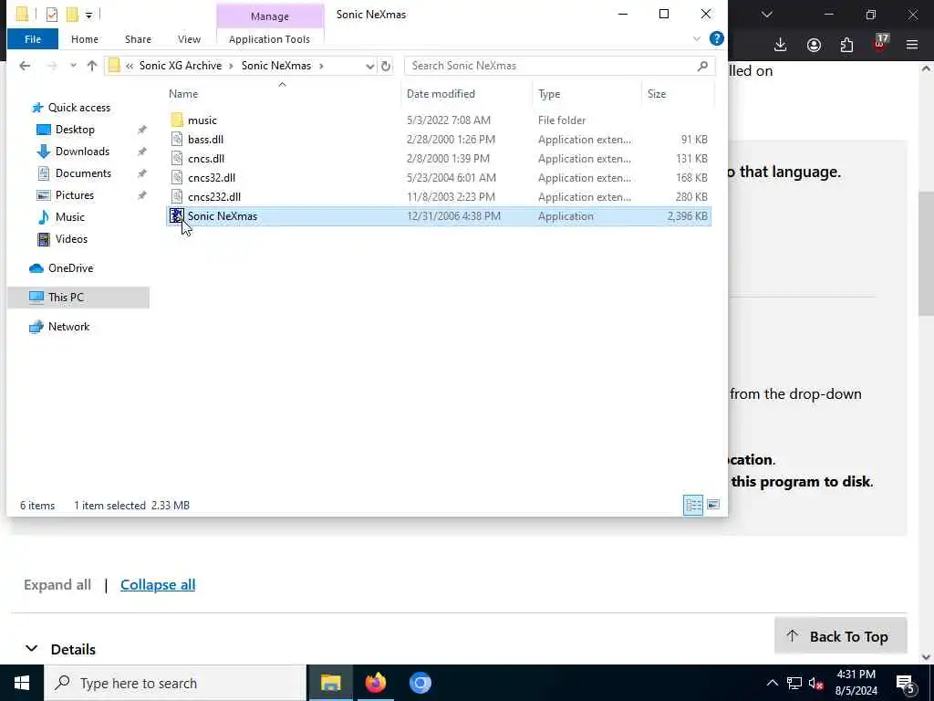Collapse the Details section chevron
Image resolution: width=934 pixels, height=701 pixels.
[32, 649]
